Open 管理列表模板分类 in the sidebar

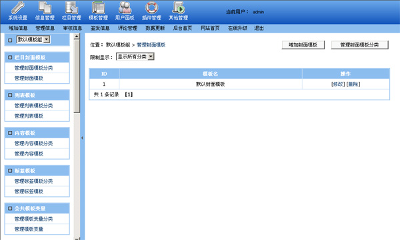coord(33,105)
